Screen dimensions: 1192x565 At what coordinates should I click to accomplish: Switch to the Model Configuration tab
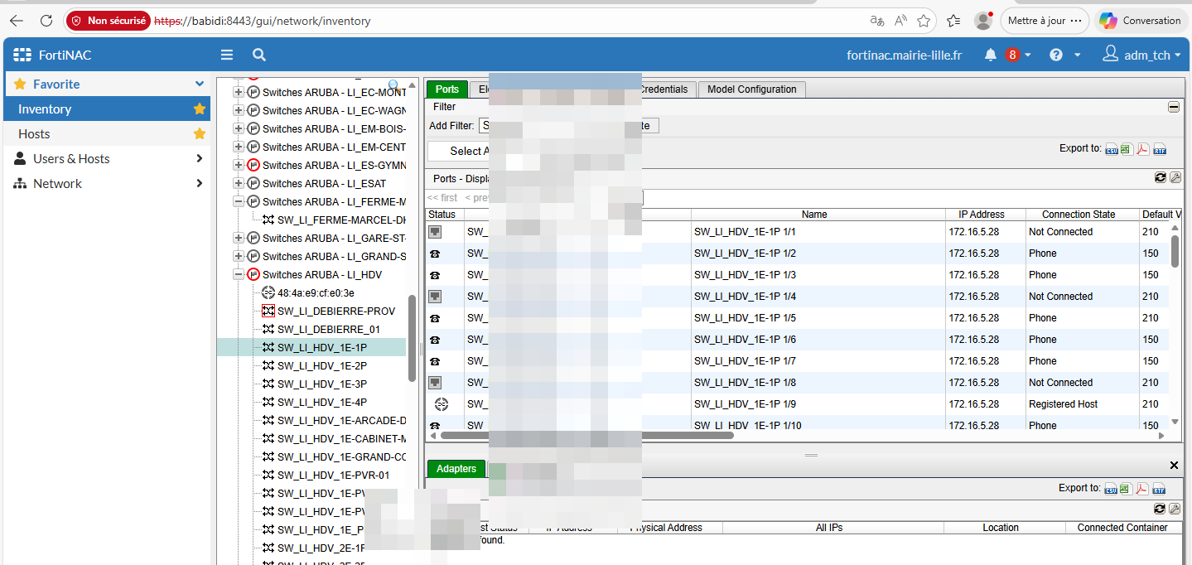tap(751, 89)
